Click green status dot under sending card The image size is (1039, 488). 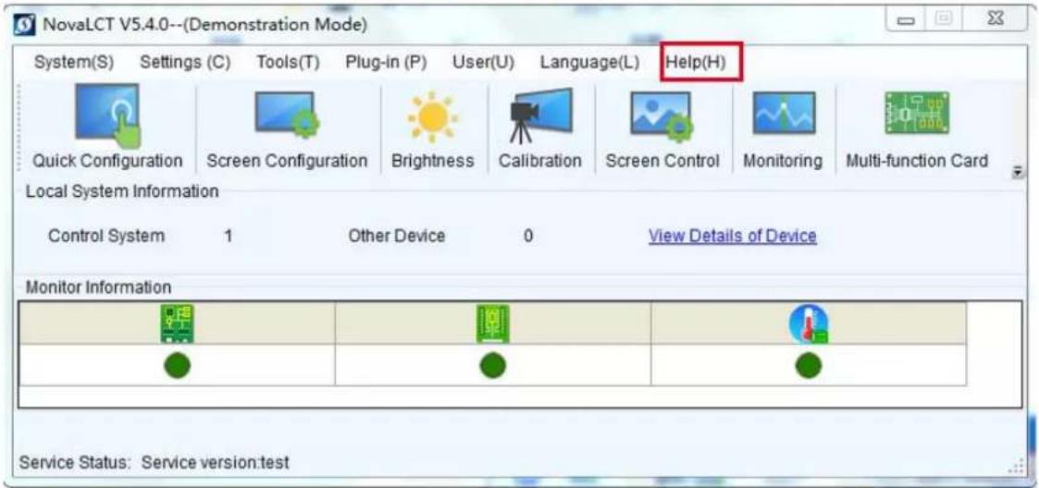(177, 365)
